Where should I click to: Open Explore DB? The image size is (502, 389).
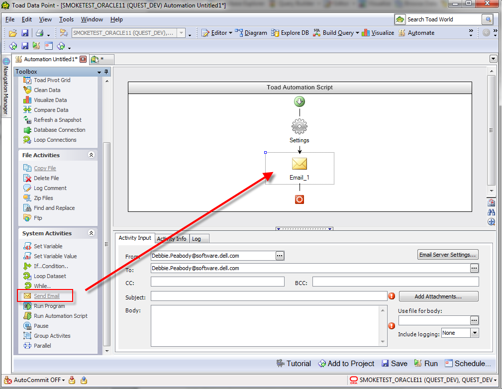290,33
